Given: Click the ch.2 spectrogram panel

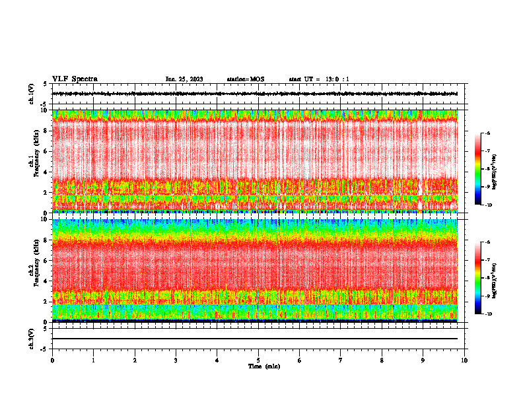Looking at the screenshot, I should 255,271.
